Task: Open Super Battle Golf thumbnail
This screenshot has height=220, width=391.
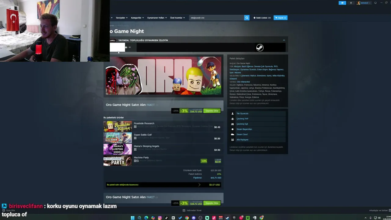Action: tap(118, 138)
